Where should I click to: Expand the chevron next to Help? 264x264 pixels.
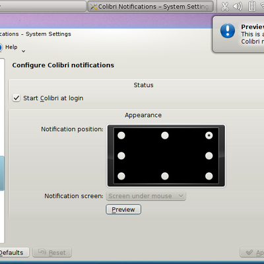click(x=24, y=51)
